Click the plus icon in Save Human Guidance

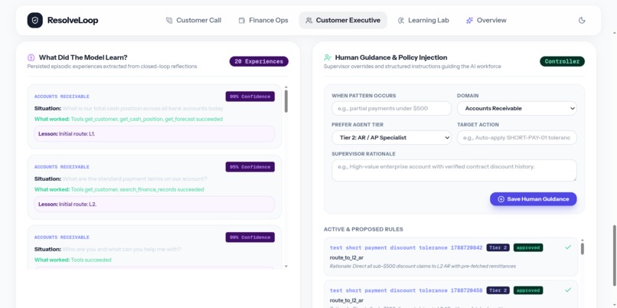point(501,199)
